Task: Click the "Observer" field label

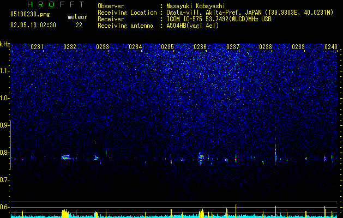Action: 111,7
